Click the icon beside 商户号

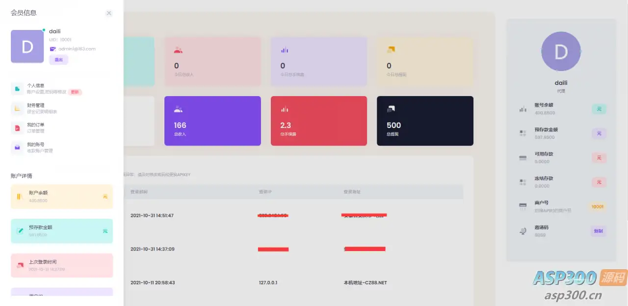(523, 207)
